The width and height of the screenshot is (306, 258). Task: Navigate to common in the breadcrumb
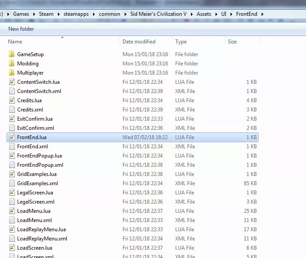pyautogui.click(x=109, y=14)
